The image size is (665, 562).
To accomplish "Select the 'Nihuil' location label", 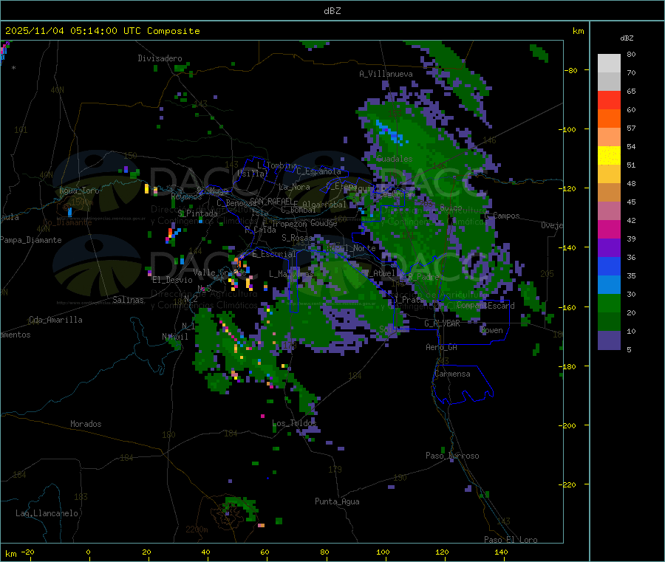I will (175, 337).
